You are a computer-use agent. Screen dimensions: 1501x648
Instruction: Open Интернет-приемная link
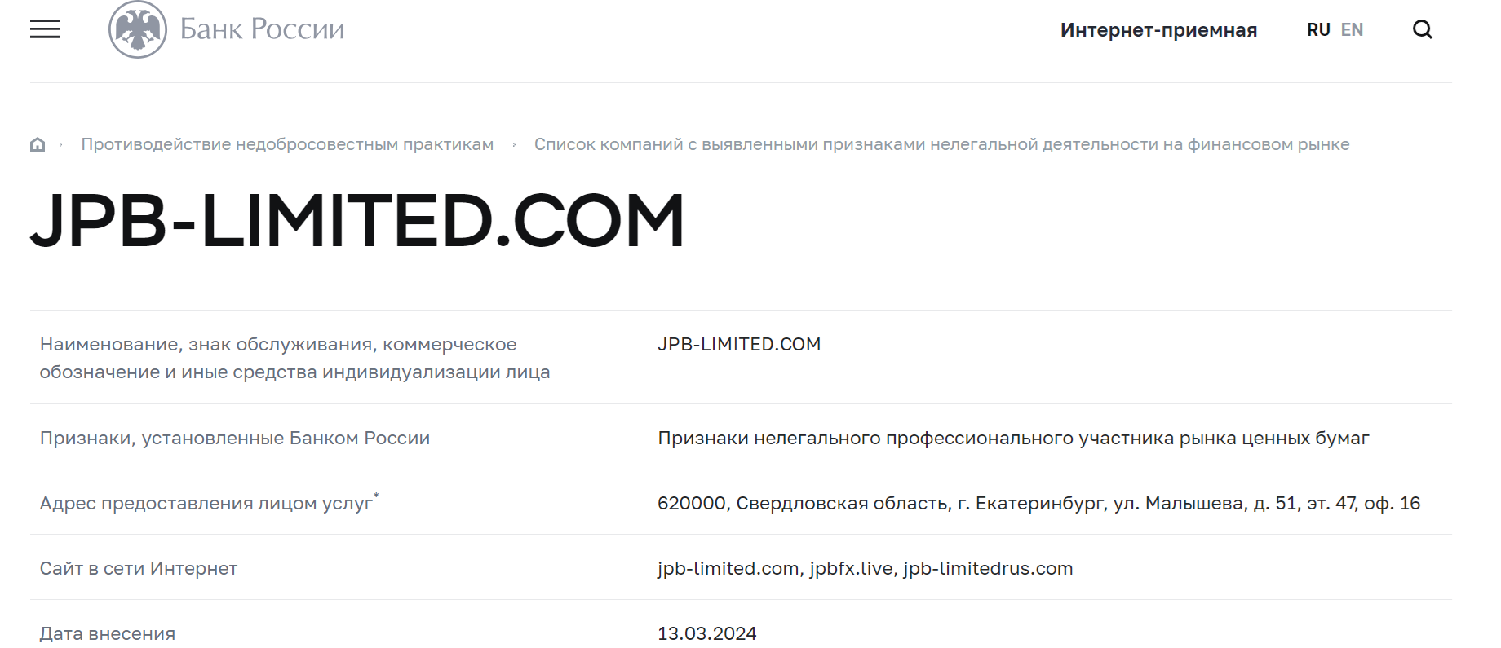coord(1158,30)
